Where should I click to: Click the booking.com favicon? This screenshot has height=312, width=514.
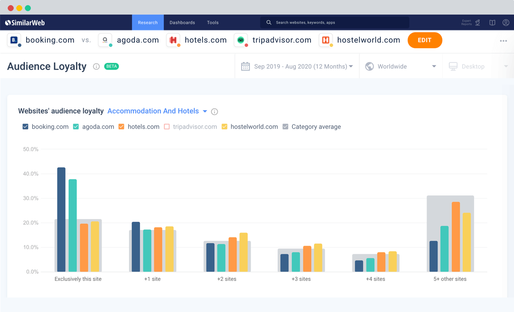(14, 40)
